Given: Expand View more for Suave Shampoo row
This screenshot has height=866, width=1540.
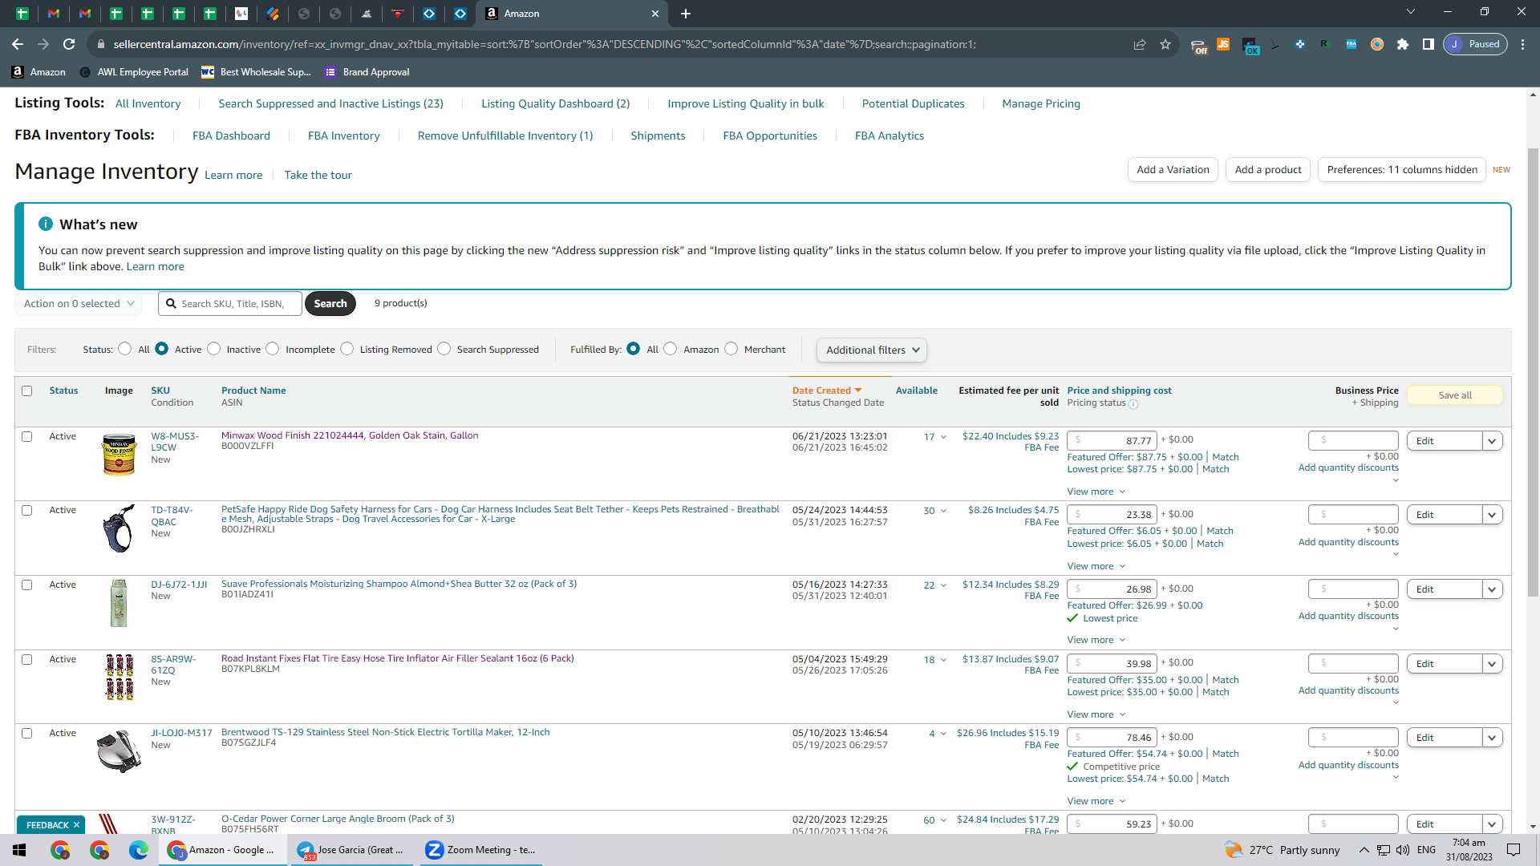Looking at the screenshot, I should coord(1096,640).
